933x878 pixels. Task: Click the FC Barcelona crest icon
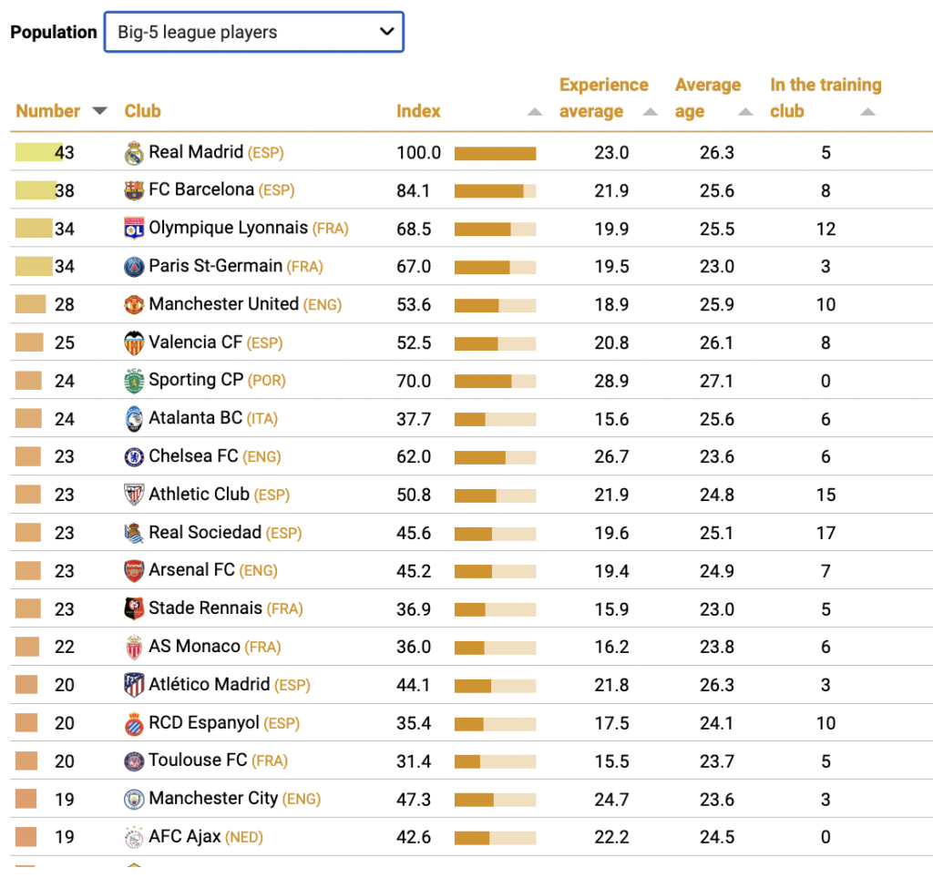pyautogui.click(x=134, y=190)
